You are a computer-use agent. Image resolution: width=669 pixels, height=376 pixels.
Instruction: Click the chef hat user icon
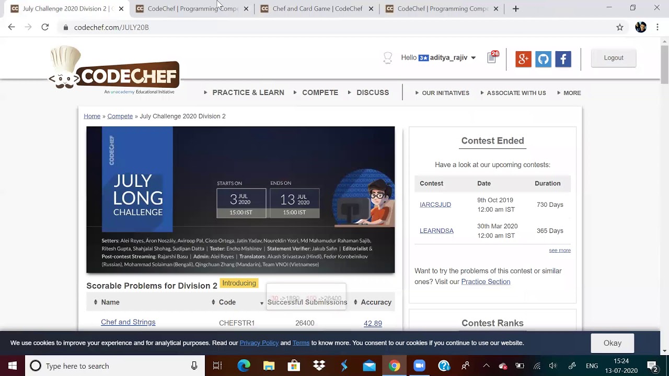[388, 58]
